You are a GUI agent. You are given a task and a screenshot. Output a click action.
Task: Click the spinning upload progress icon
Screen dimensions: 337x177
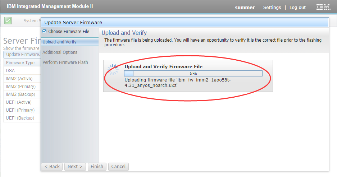(113, 70)
